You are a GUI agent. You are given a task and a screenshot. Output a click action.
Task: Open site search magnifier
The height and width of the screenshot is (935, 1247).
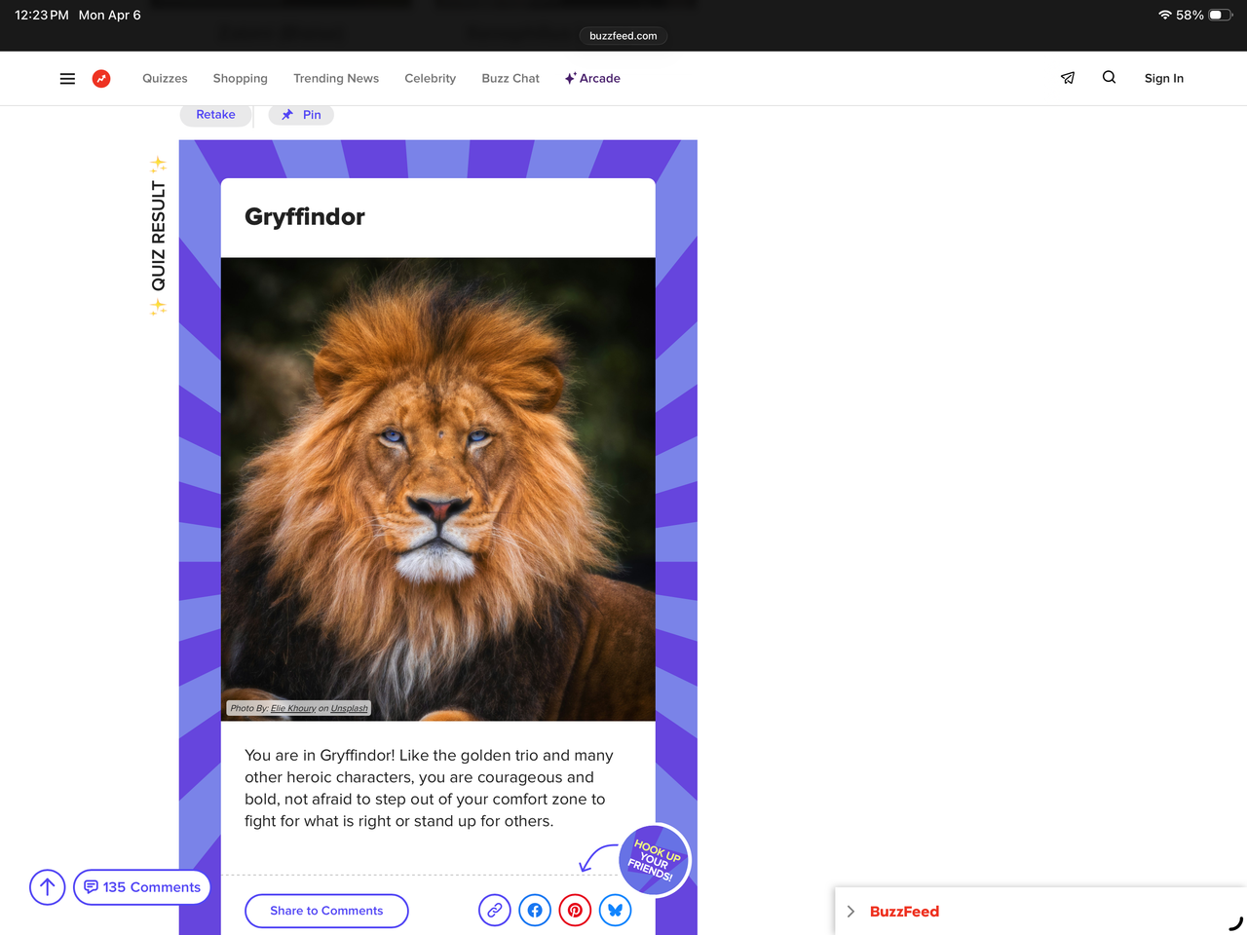(1109, 78)
